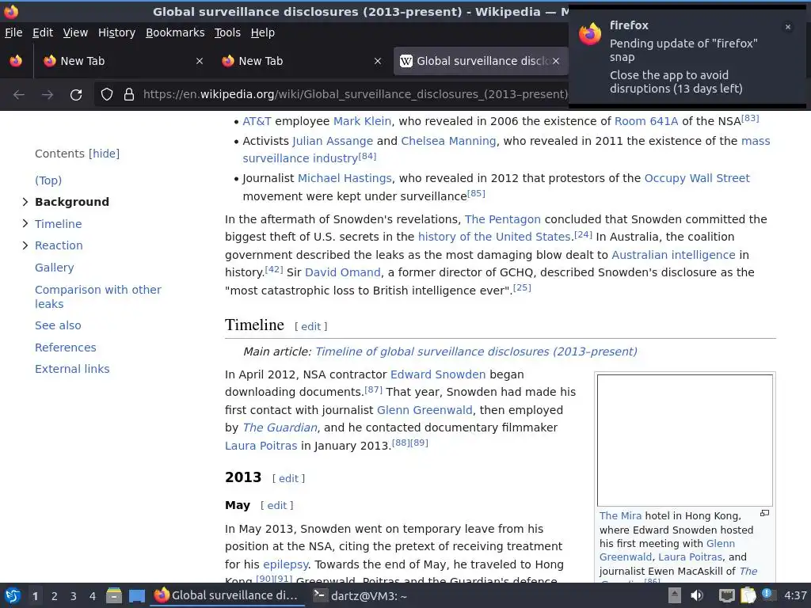The image size is (811, 608).
Task: Open the file manager taskbar icon
Action: (114, 596)
